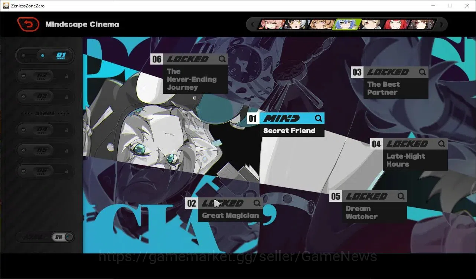The image size is (476, 279).
Task: Click the LOCKED header above The Best Partner
Action: [x=396, y=72]
